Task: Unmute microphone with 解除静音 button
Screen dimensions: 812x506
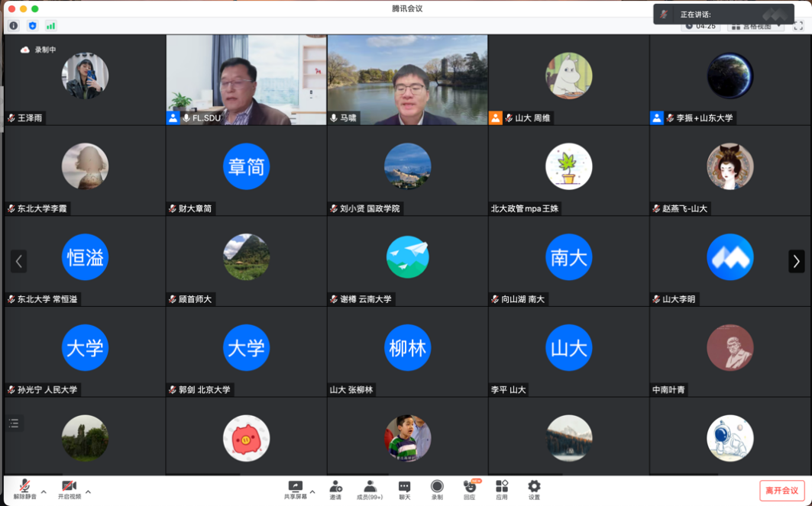Action: (x=24, y=488)
